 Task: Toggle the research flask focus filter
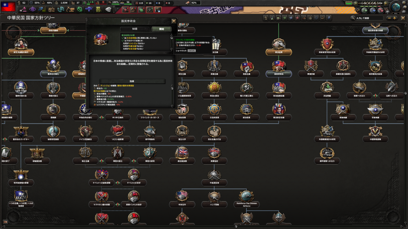click(272, 18)
